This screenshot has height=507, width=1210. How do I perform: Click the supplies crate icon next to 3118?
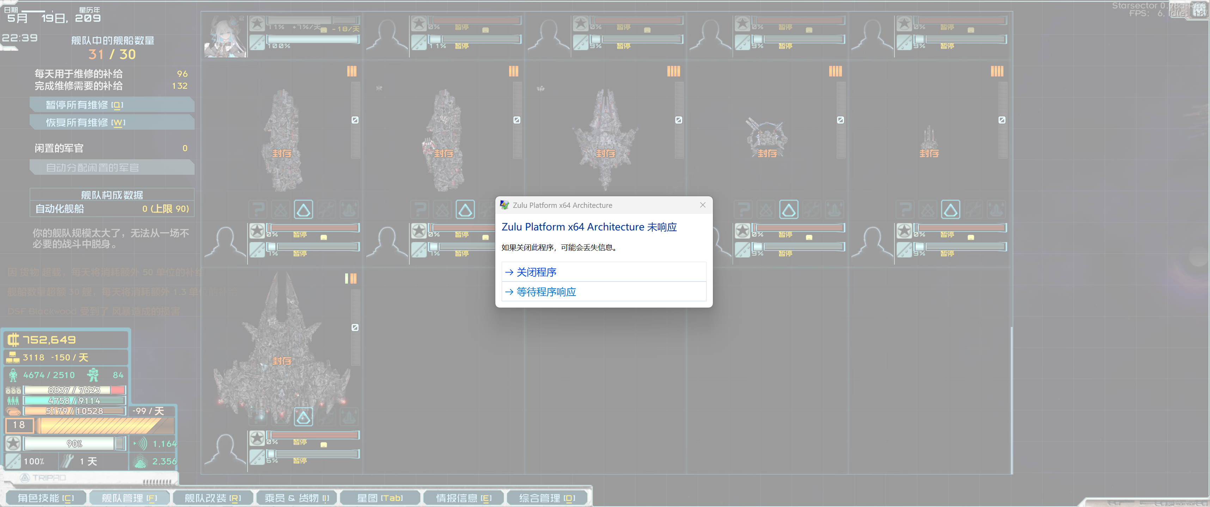point(13,357)
